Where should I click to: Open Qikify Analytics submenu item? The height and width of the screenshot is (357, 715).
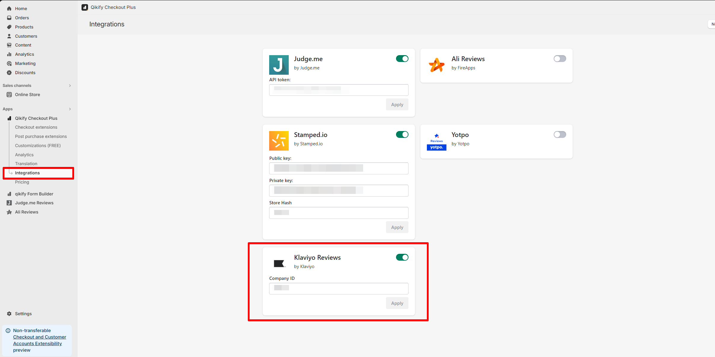click(x=24, y=155)
